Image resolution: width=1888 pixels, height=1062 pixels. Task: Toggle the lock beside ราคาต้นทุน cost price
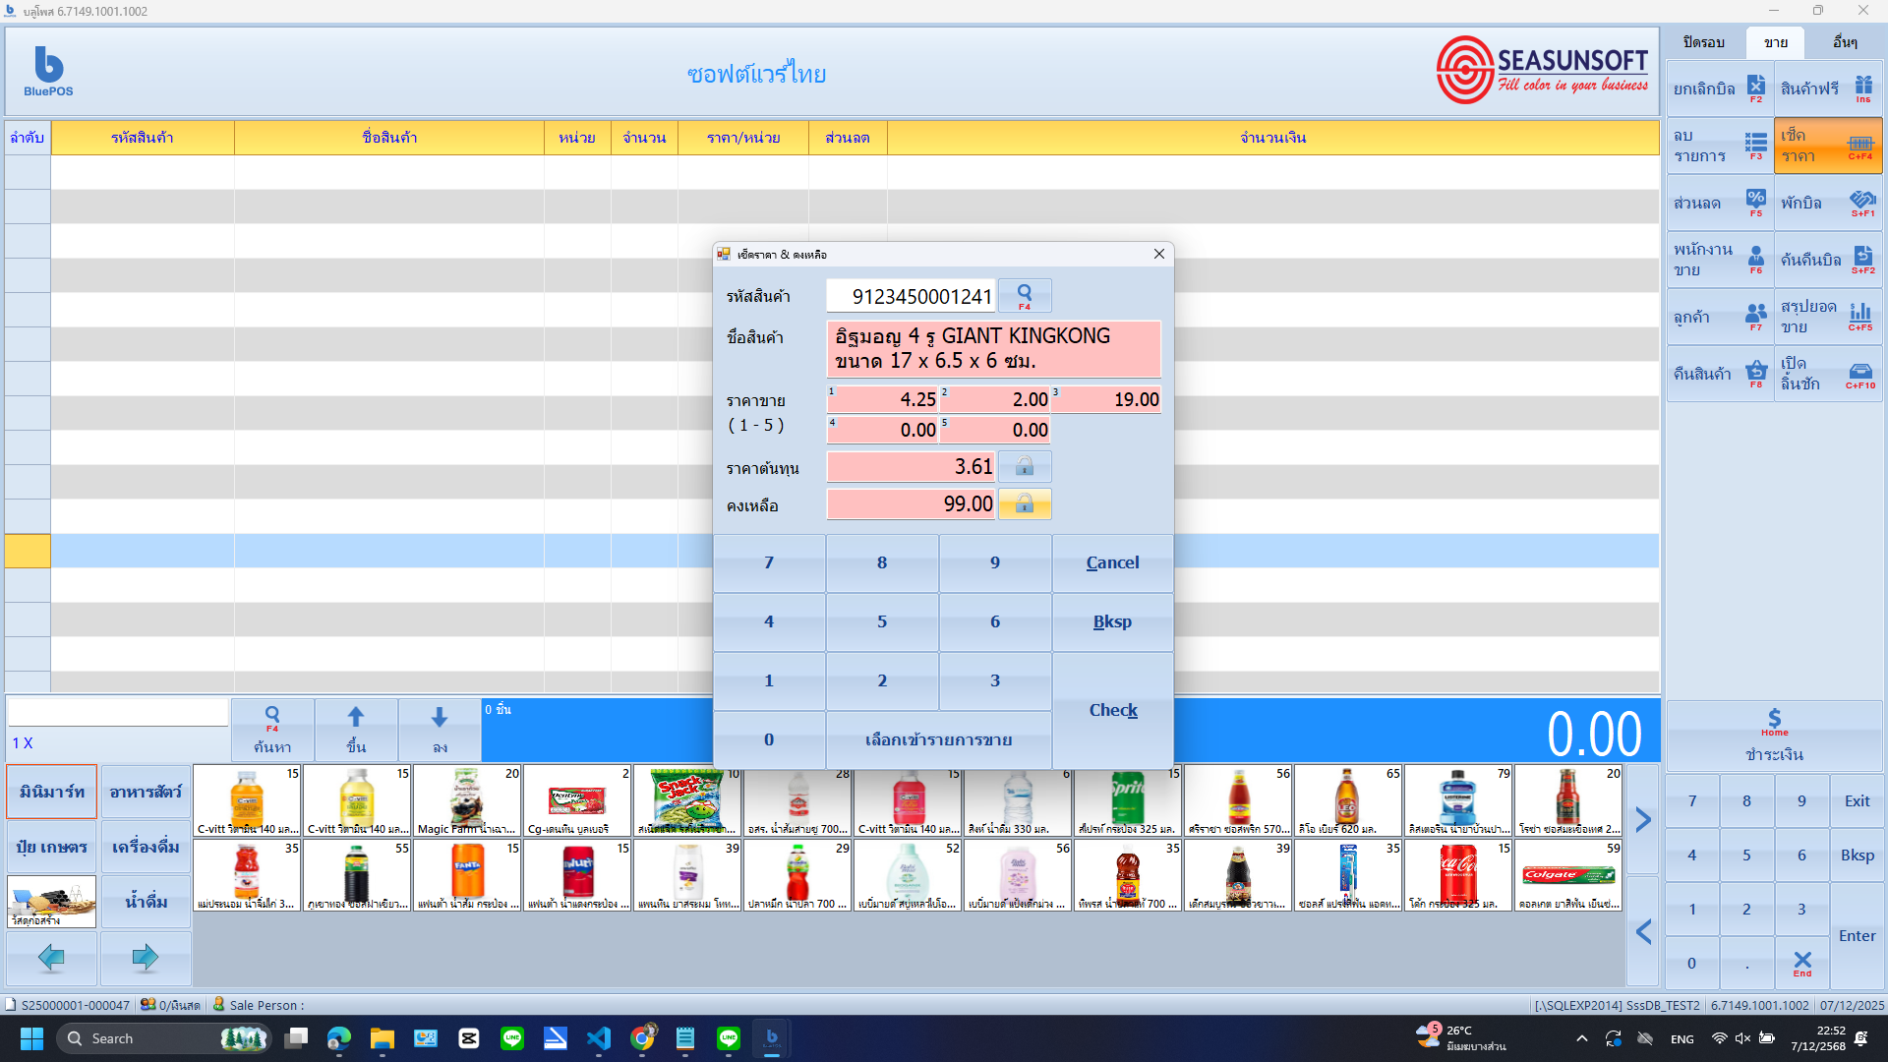(x=1024, y=466)
